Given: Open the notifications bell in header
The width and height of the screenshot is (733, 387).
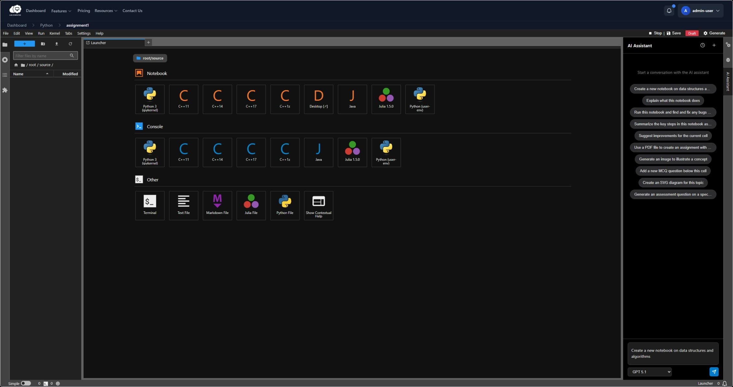Looking at the screenshot, I should [x=669, y=11].
